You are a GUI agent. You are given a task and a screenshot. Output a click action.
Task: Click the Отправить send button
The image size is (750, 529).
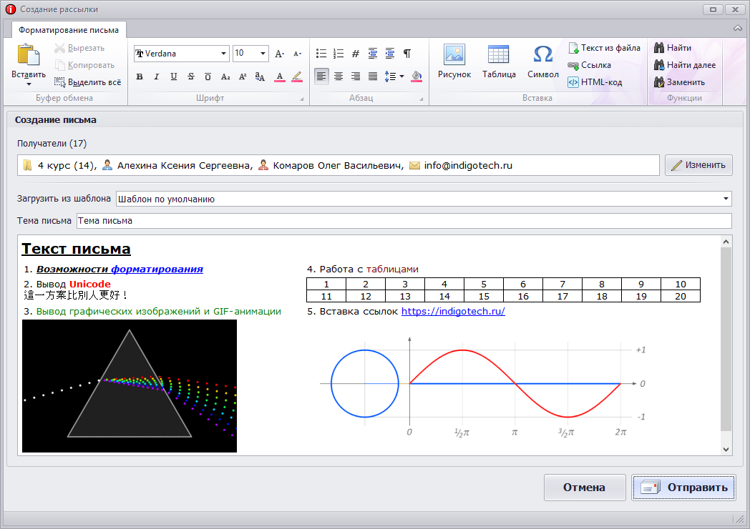pos(683,488)
